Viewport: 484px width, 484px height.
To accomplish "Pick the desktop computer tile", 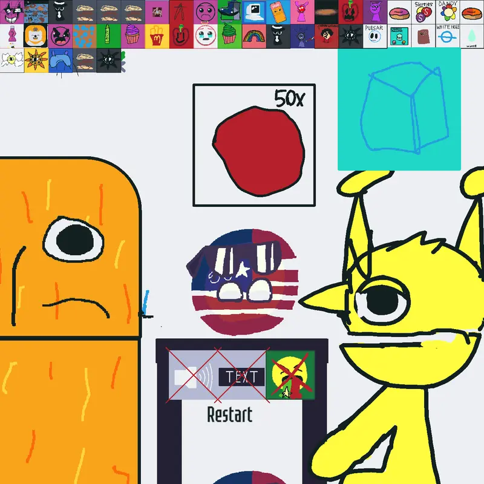I will tap(253, 12).
